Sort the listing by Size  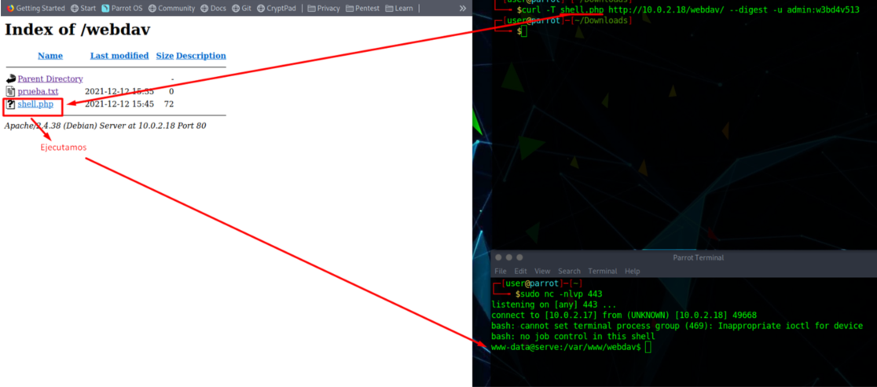(165, 56)
